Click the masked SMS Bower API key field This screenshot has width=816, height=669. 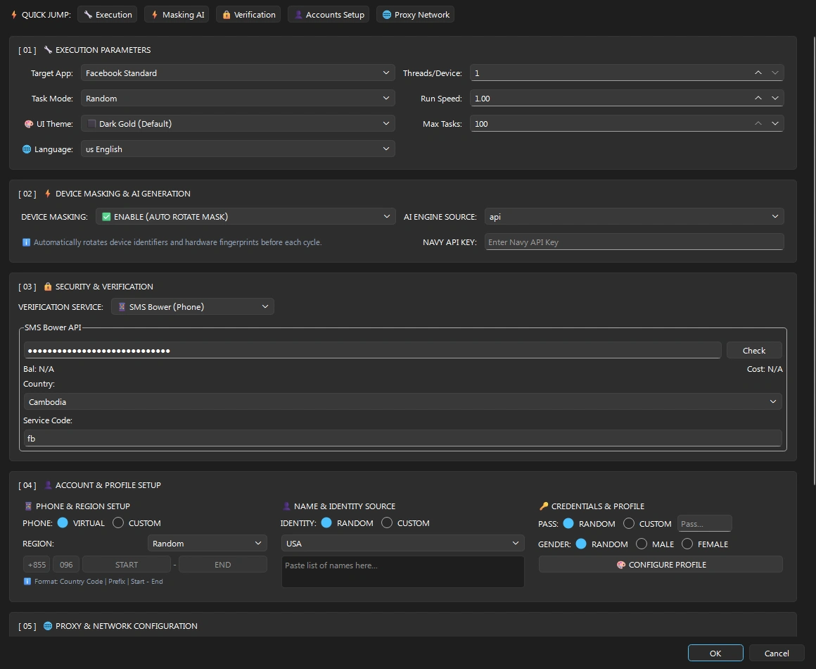click(x=373, y=350)
